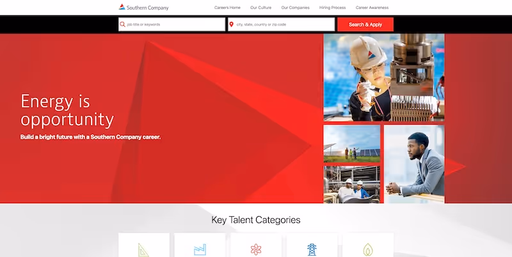Click the Southern Company logo

tap(143, 7)
